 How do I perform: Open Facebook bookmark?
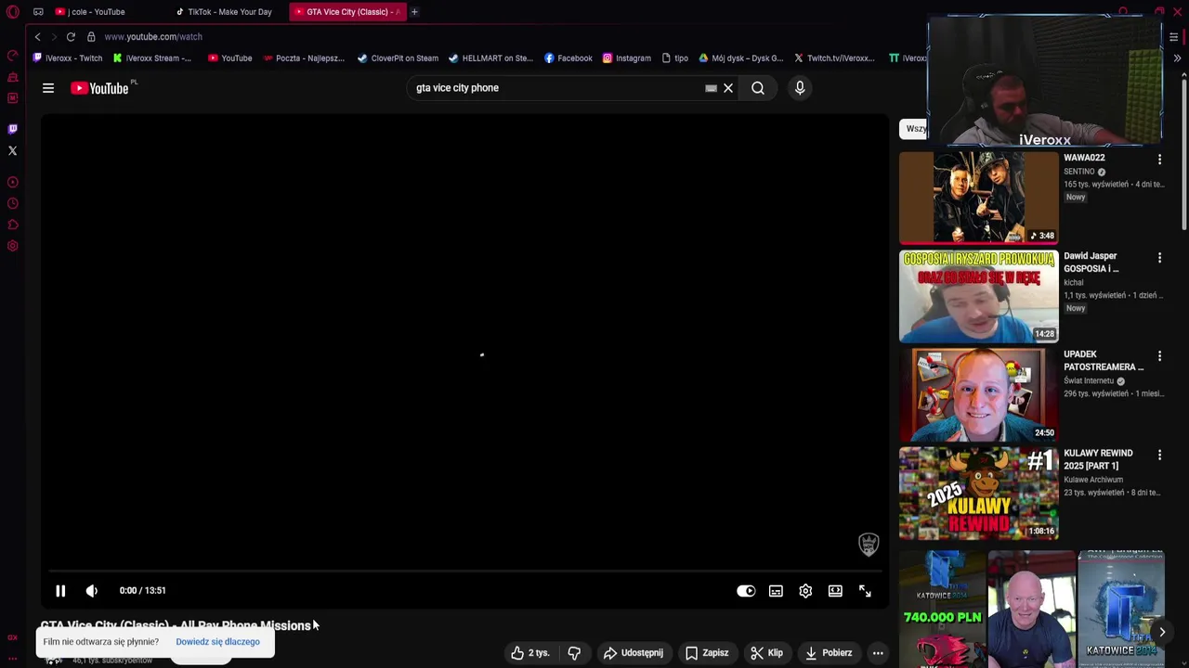568,58
